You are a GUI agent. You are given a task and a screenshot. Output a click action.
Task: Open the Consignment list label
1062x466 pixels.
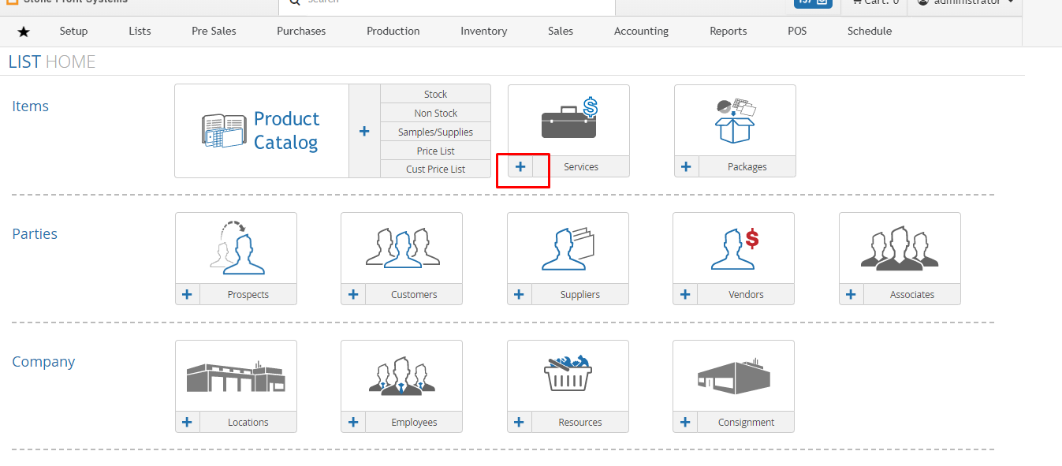(x=746, y=422)
